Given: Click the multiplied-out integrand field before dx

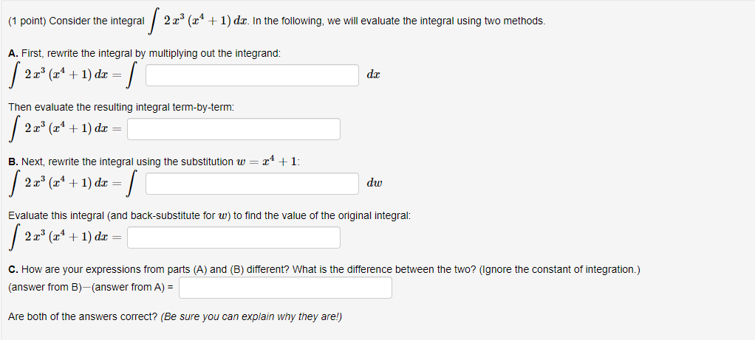Looking at the screenshot, I should click(252, 75).
